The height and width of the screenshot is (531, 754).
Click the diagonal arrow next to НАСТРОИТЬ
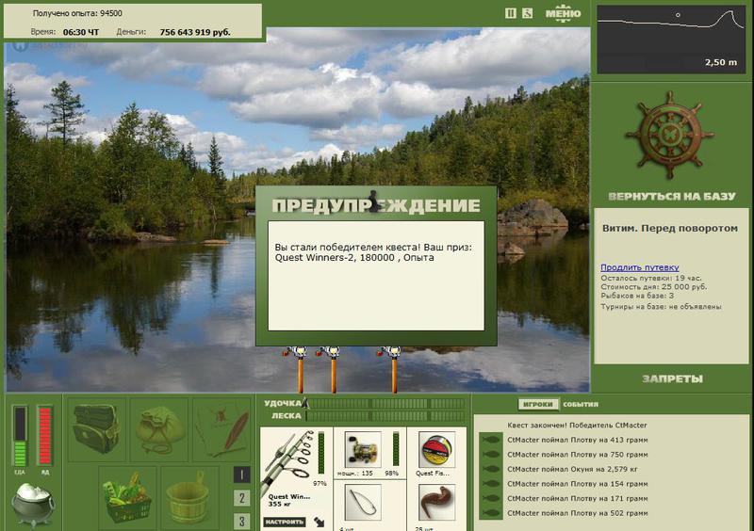point(320,522)
